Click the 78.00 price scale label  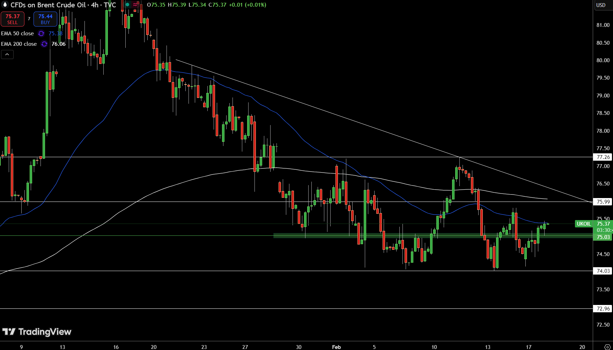603,131
